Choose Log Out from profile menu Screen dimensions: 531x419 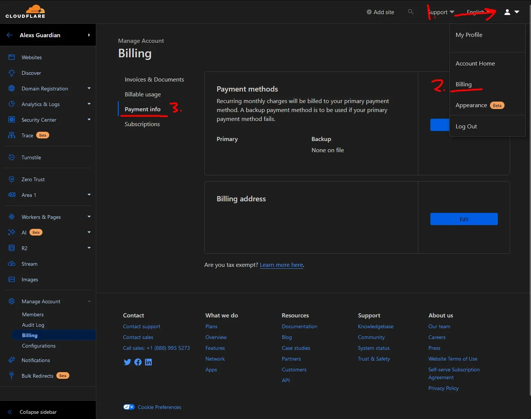[466, 126]
